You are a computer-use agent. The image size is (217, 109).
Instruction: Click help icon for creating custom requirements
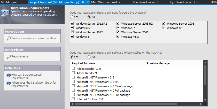(x=9, y=75)
